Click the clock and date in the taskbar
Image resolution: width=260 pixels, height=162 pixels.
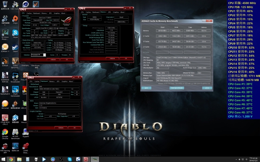click(253, 159)
